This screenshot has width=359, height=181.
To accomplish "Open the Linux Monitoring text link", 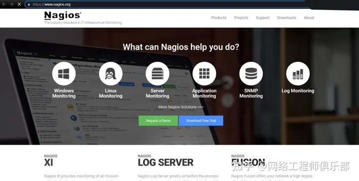I will (x=111, y=93).
